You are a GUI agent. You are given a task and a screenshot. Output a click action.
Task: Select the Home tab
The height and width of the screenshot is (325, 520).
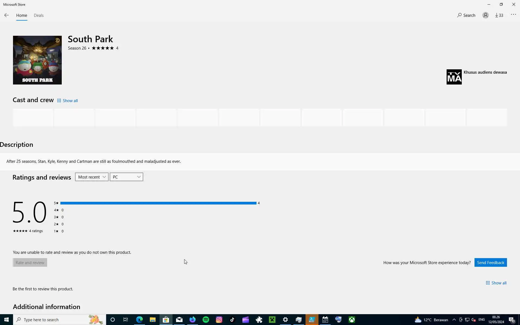(22, 15)
